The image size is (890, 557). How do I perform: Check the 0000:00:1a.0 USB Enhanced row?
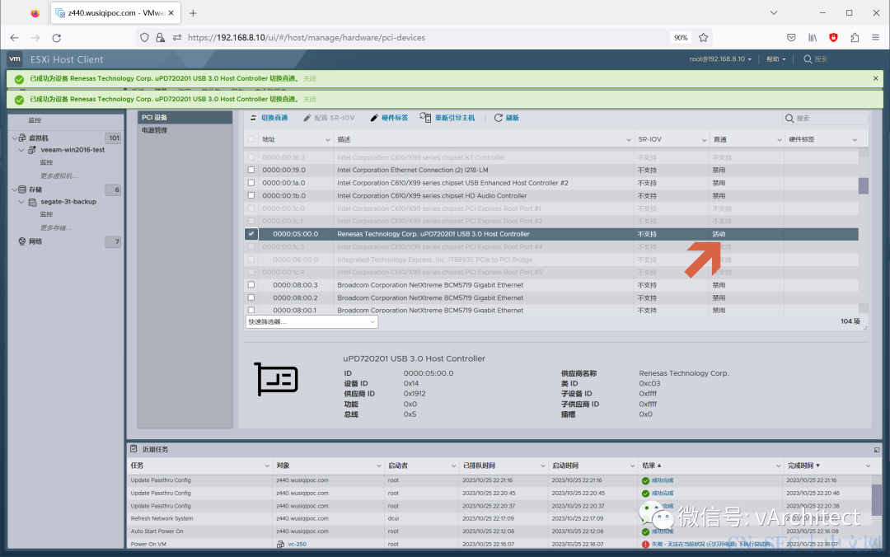point(251,183)
